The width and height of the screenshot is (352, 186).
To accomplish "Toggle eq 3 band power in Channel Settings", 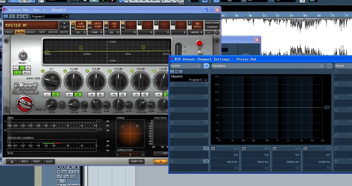I will click(275, 149).
